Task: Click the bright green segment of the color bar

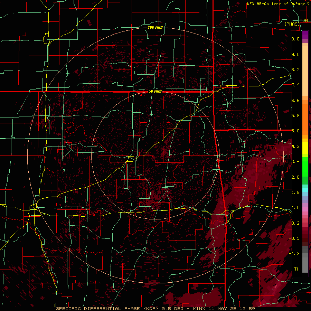Action: [305, 167]
